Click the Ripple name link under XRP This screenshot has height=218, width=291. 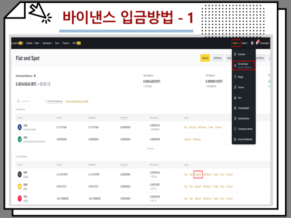coord(26,177)
